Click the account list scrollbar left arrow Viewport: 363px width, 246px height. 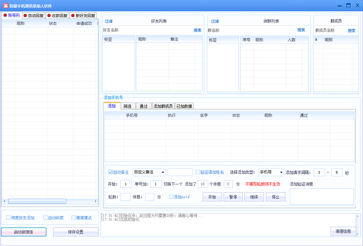pos(4,201)
